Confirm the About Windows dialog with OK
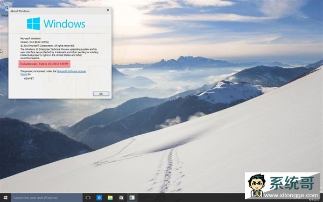Screen dimensions: 323x202 [101, 94]
